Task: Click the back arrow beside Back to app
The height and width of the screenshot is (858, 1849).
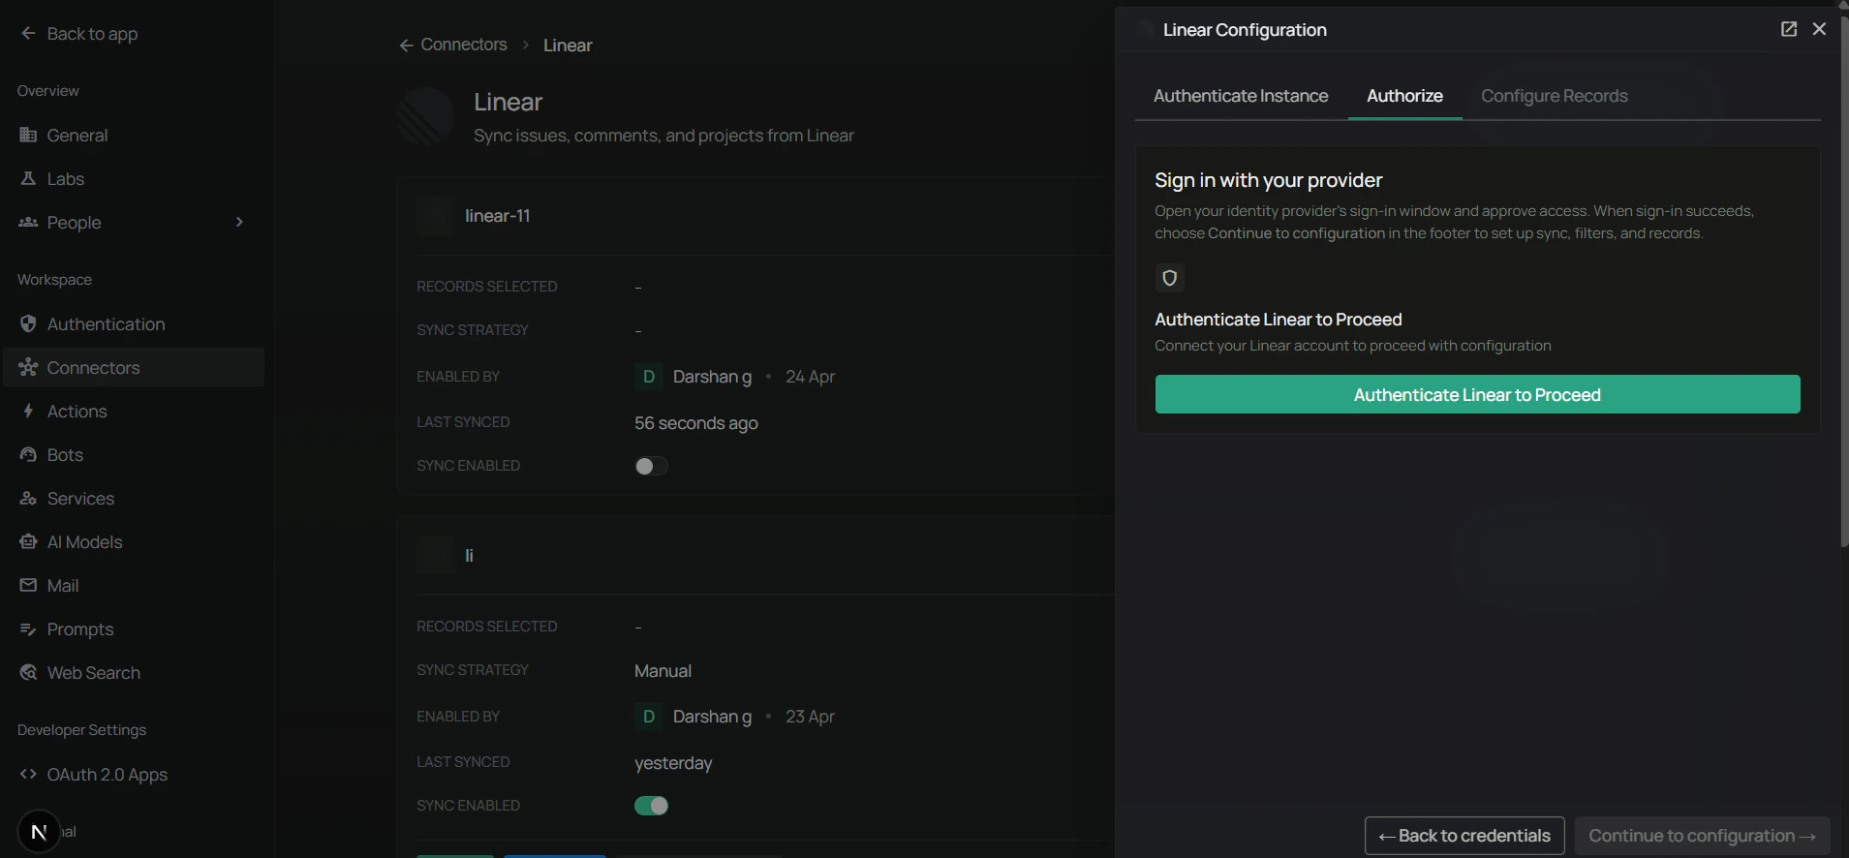Action: (x=28, y=33)
